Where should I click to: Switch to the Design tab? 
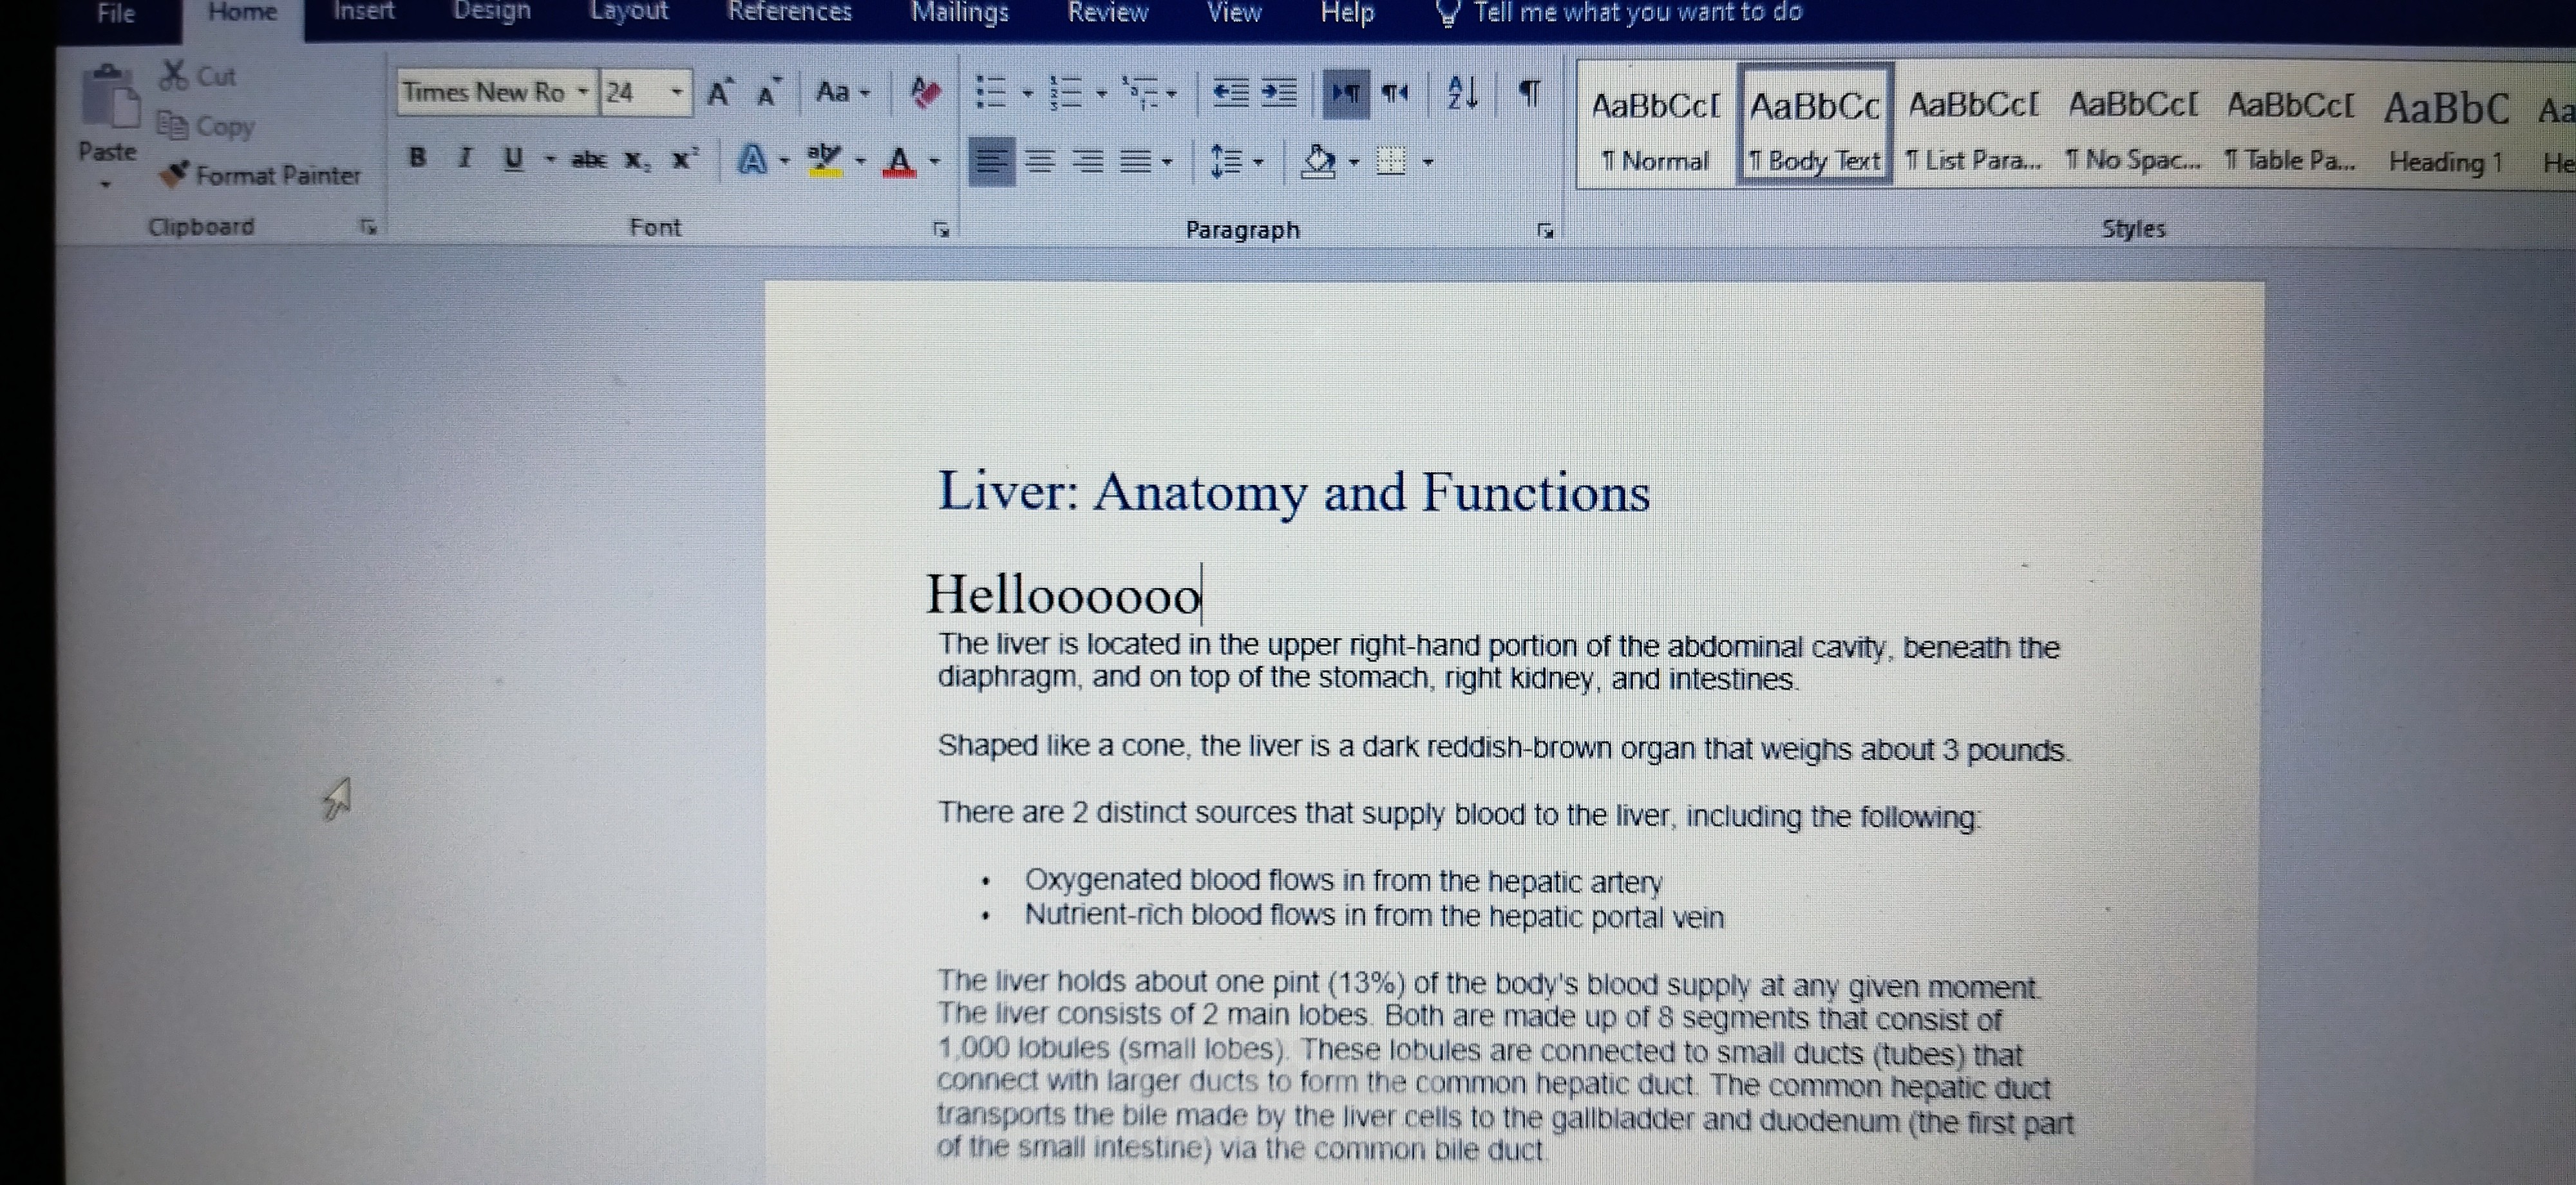pos(491,12)
